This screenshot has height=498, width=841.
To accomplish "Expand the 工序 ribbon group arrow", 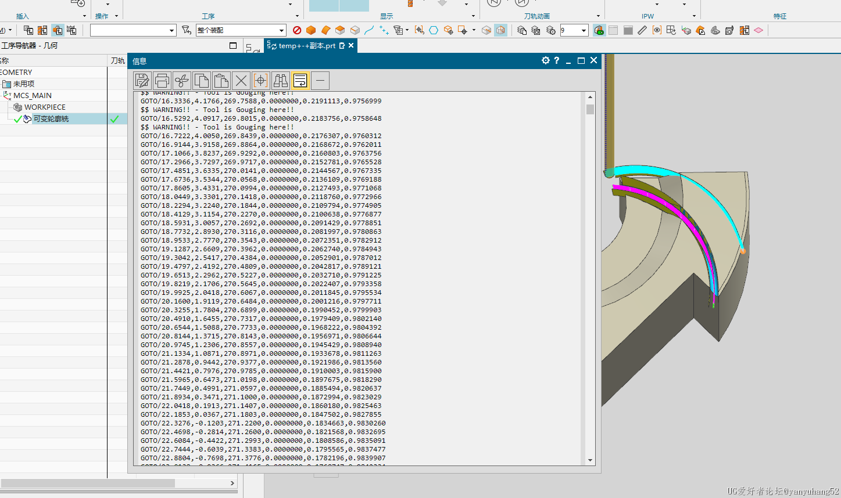I will pyautogui.click(x=297, y=16).
